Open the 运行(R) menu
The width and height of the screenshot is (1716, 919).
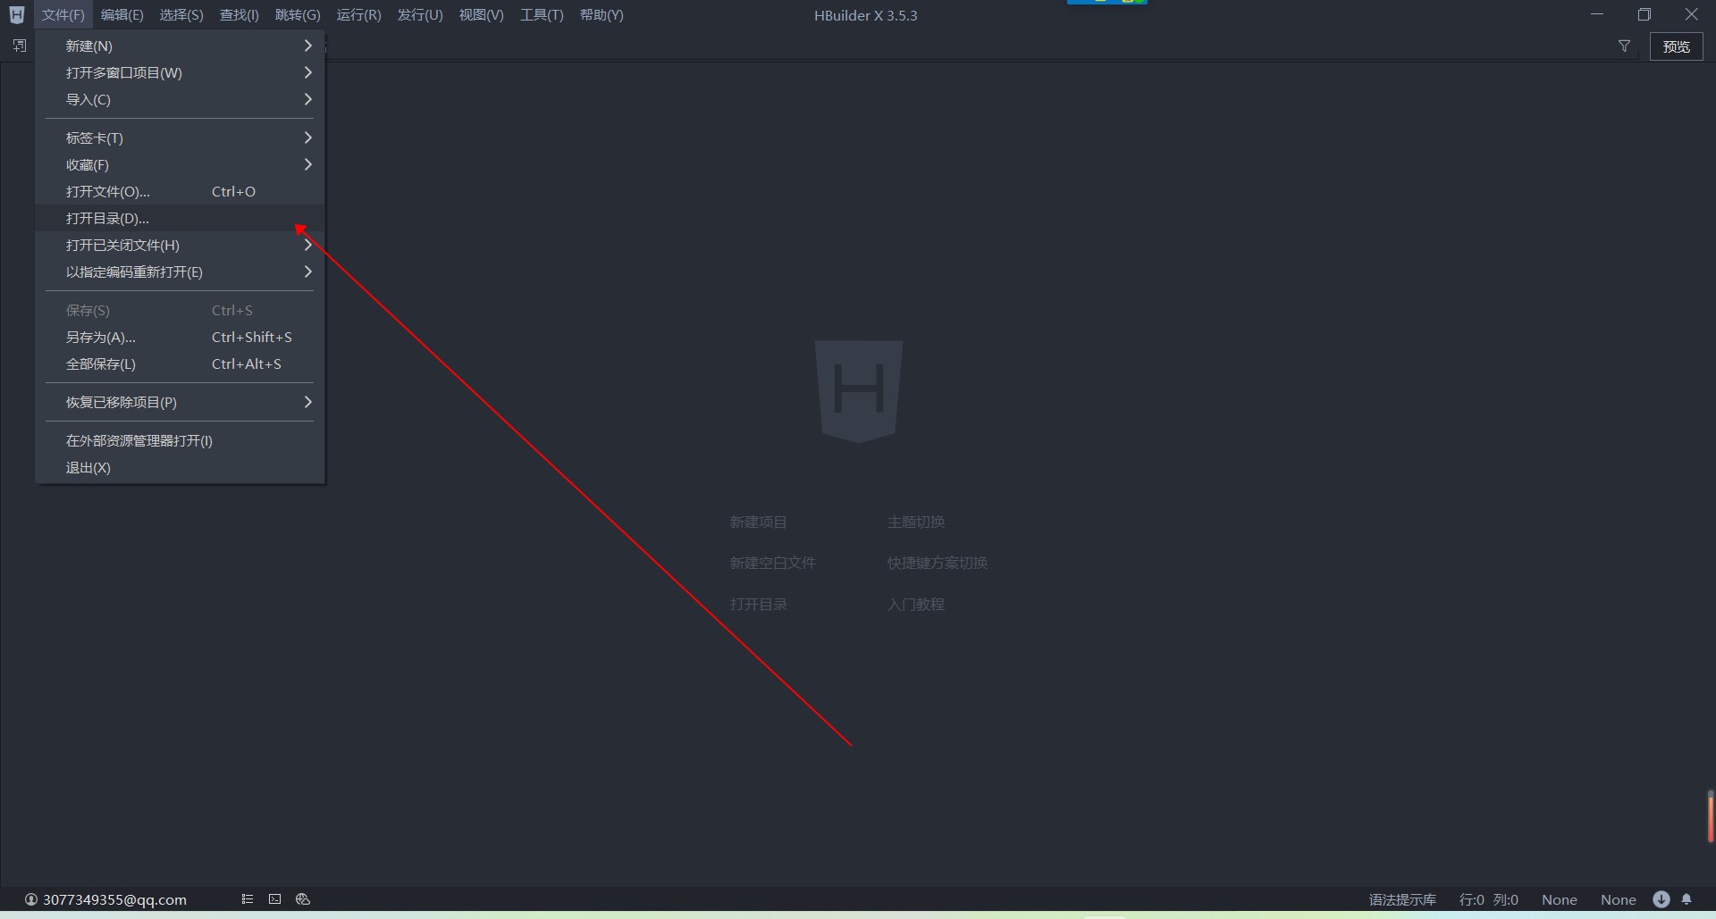[358, 15]
